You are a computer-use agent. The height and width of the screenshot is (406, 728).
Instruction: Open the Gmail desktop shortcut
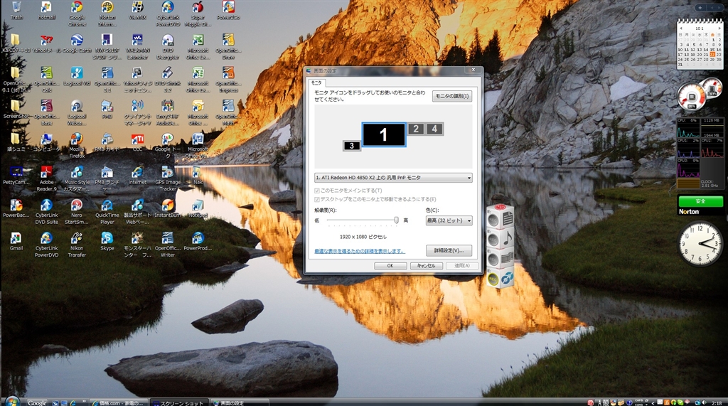[16, 242]
